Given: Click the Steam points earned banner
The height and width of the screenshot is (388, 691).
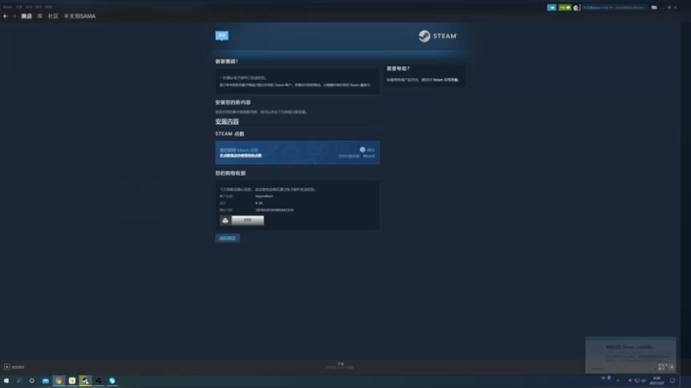Looking at the screenshot, I should pos(298,153).
